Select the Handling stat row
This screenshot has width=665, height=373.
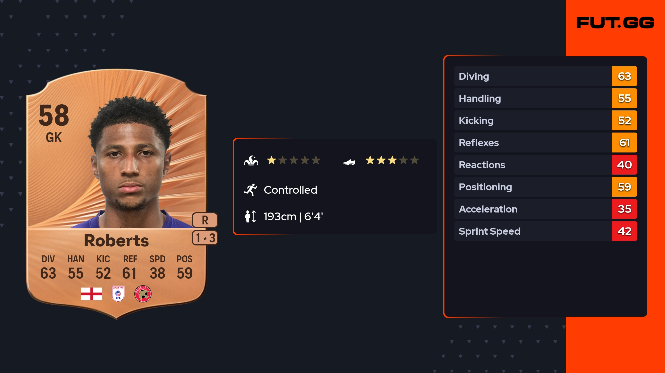pyautogui.click(x=546, y=98)
